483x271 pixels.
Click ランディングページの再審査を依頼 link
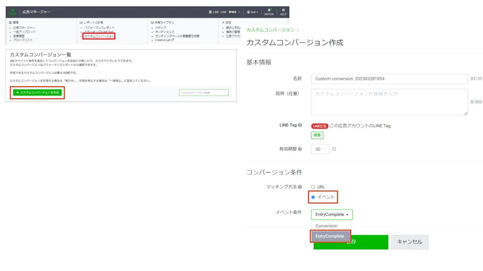coord(177,36)
